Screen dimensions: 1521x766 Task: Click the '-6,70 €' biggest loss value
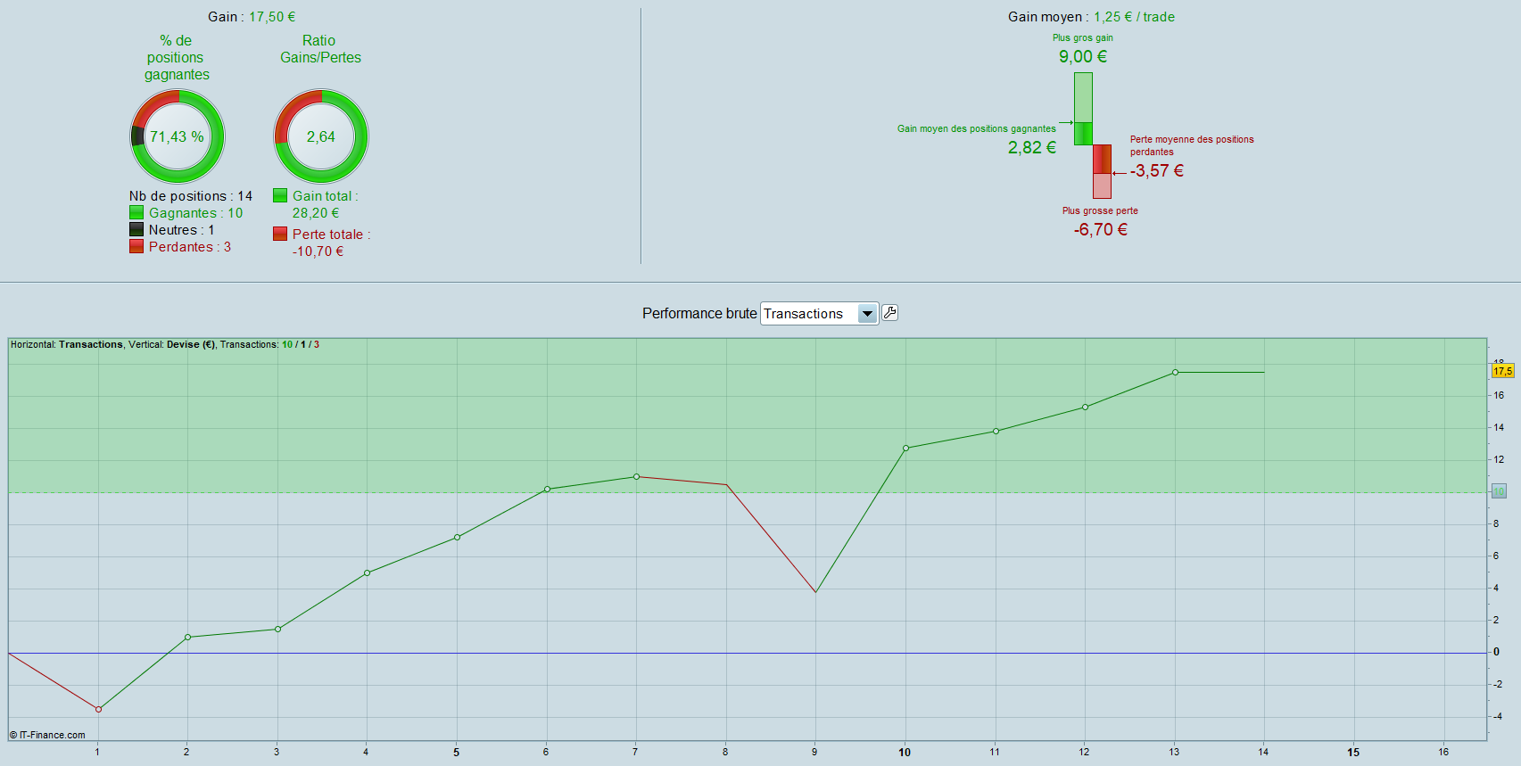pyautogui.click(x=1101, y=230)
